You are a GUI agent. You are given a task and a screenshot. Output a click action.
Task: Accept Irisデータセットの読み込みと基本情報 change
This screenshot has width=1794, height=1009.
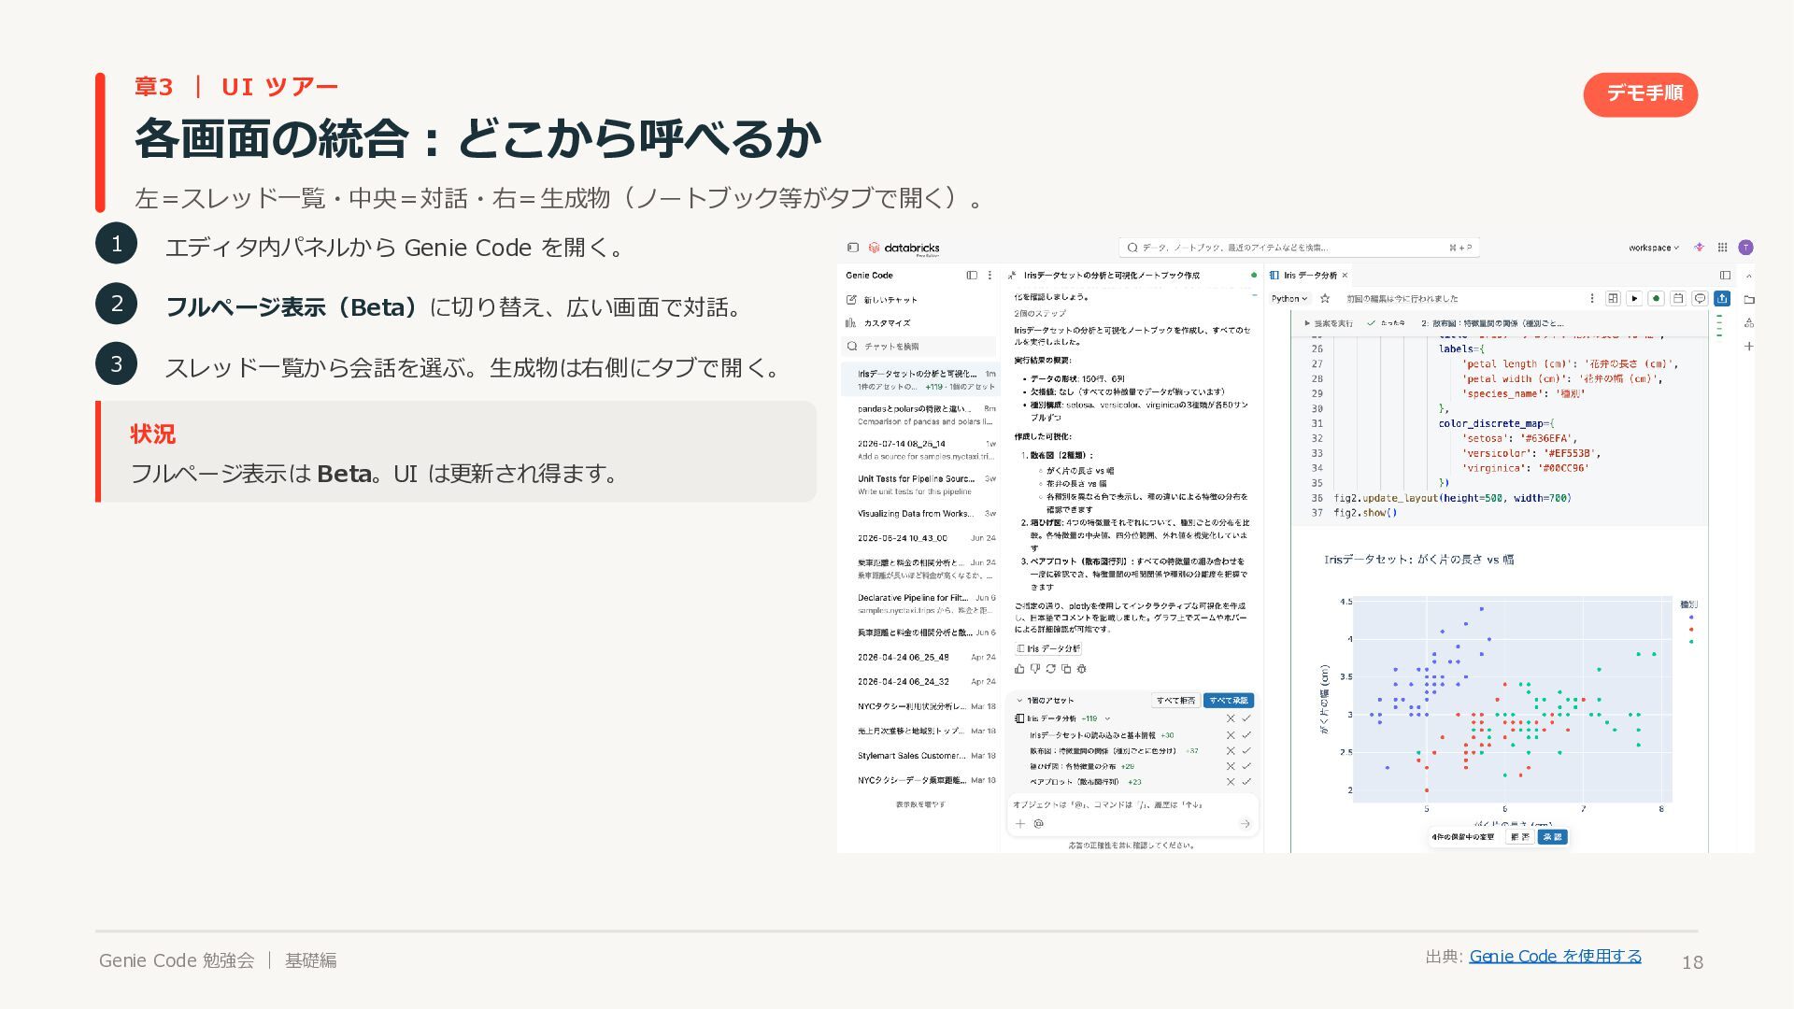(x=1246, y=735)
